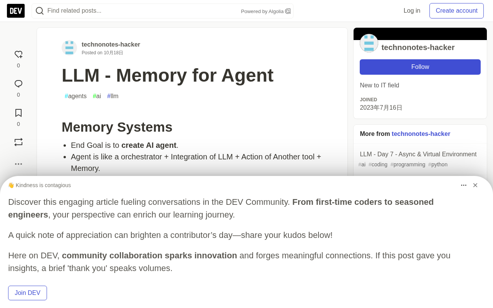The width and height of the screenshot is (493, 308).
Task: Open the author's avatar next to post date
Action: click(x=69, y=48)
